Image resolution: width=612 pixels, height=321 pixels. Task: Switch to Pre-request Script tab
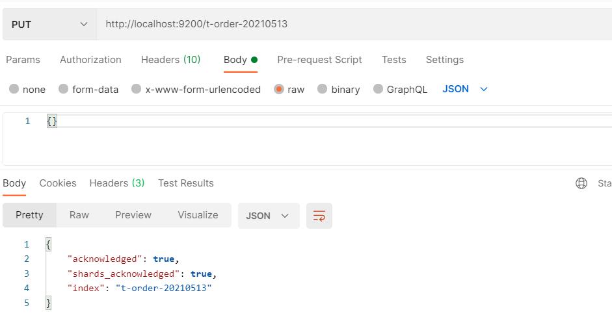coord(319,60)
